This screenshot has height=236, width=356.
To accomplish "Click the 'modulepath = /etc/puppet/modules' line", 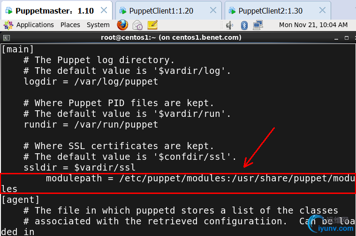I will tap(178, 184).
